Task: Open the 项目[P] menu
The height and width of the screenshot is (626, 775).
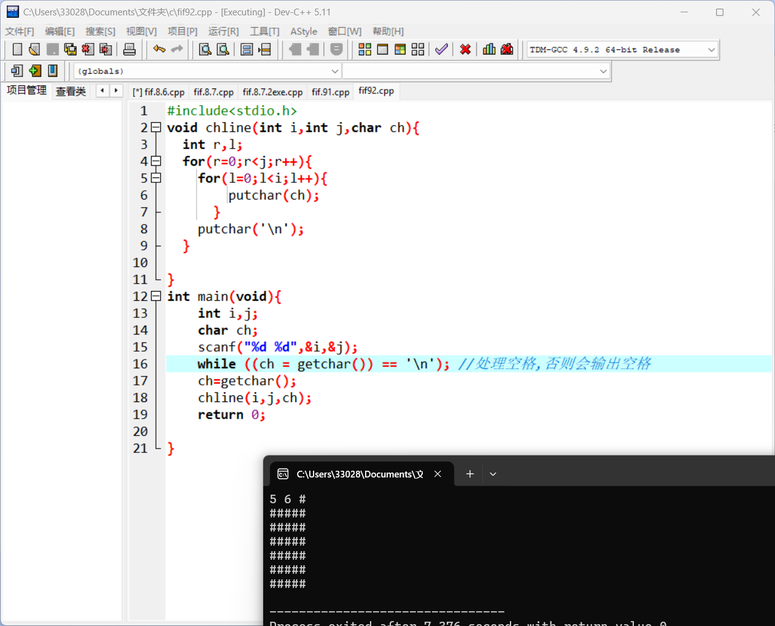Action: 182,31
